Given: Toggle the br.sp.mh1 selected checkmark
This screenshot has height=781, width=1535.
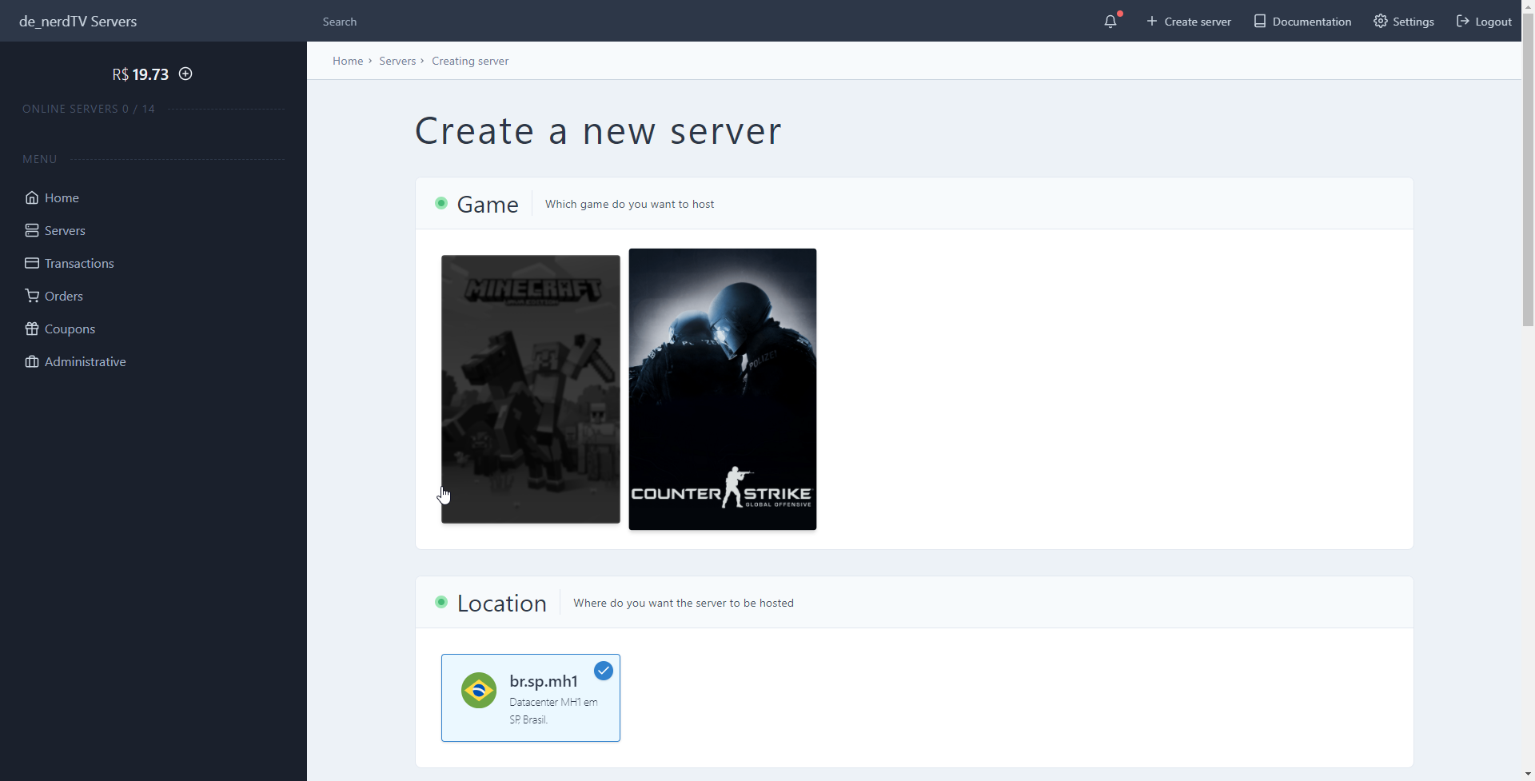Looking at the screenshot, I should pos(604,671).
